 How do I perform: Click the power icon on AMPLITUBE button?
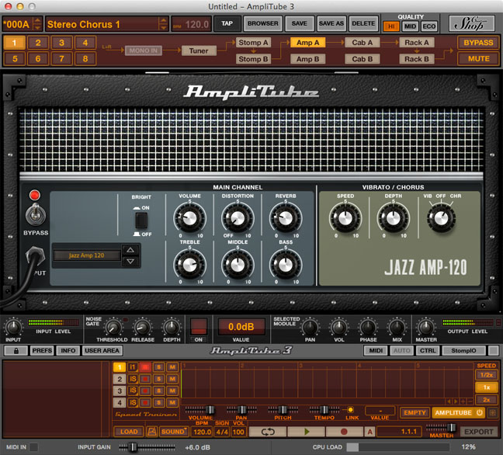point(480,412)
